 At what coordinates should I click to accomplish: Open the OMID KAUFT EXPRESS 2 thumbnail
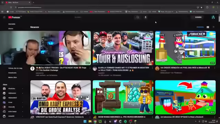coord(60,97)
